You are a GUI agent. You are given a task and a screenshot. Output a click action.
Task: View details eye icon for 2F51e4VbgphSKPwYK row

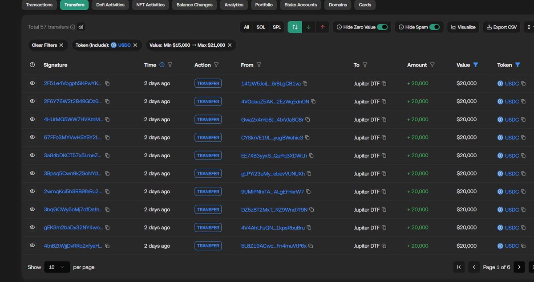coord(32,83)
